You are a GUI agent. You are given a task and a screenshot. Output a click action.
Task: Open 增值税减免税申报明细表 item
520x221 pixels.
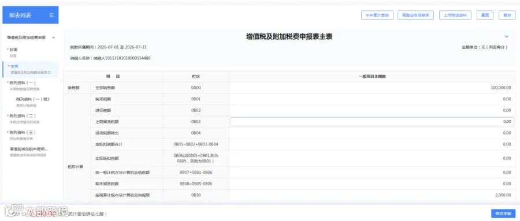[x=30, y=152]
